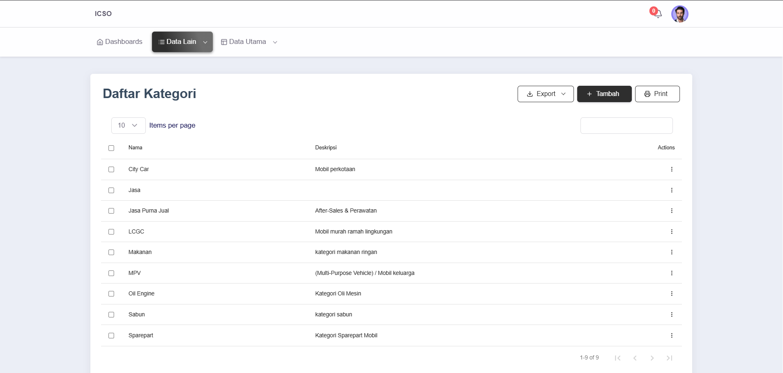783x373 pixels.
Task: Go to previous page arrow
Action: tap(635, 358)
